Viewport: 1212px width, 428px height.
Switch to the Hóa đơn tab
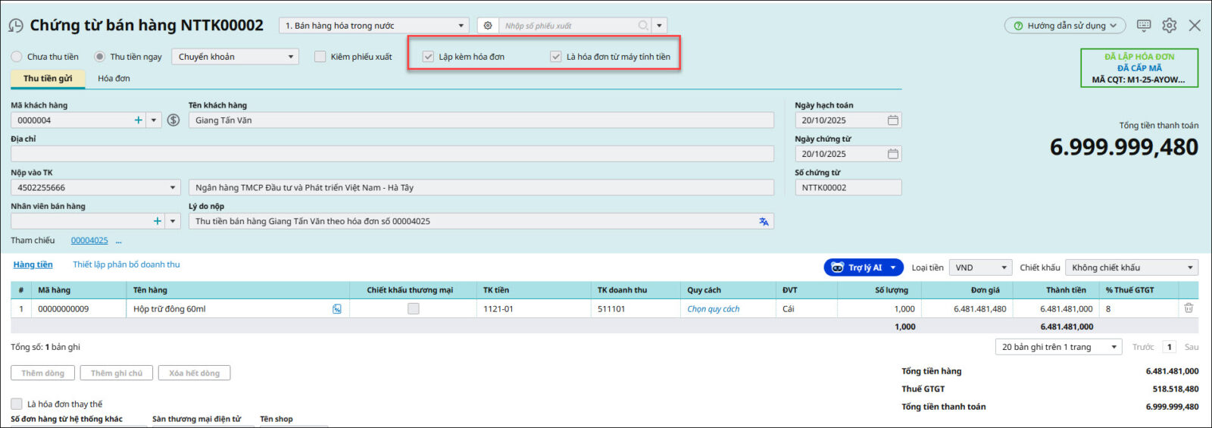114,78
